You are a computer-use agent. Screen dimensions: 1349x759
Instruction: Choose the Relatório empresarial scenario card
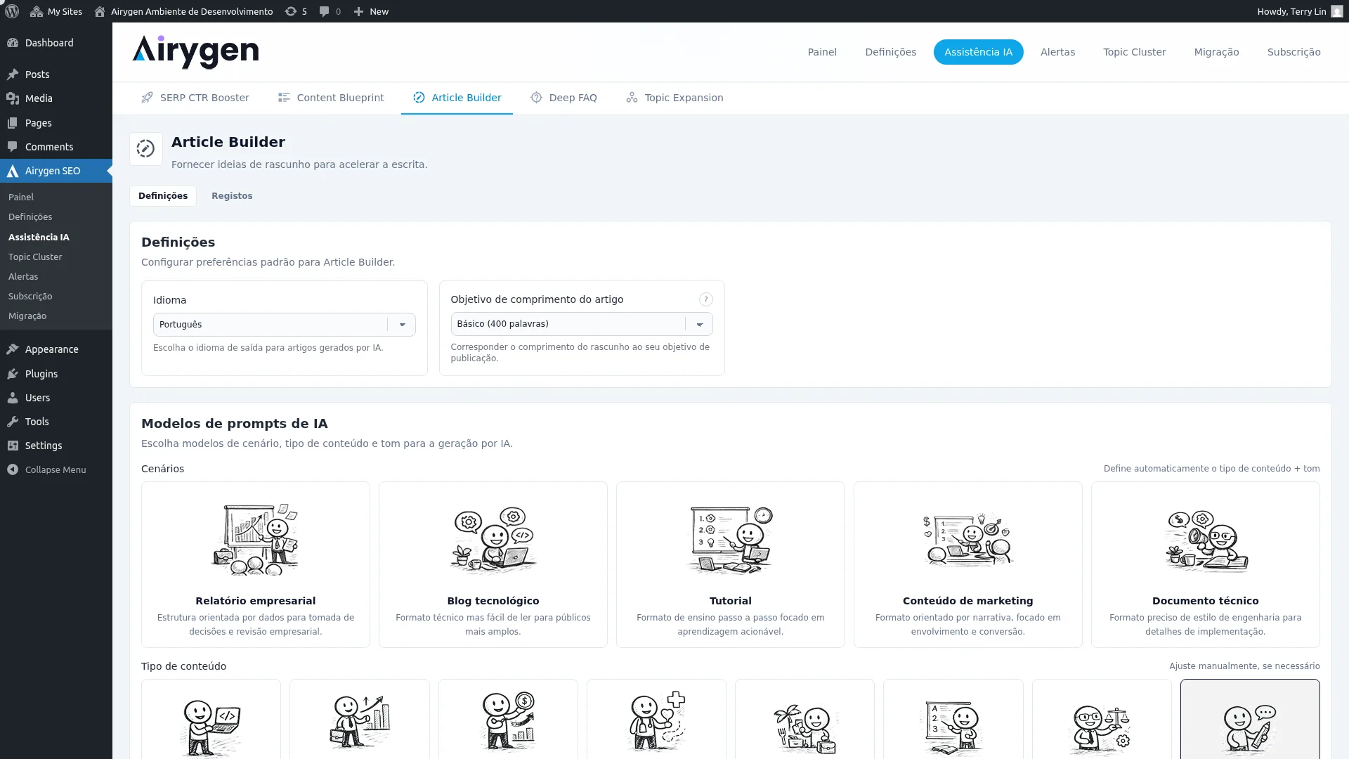255,564
